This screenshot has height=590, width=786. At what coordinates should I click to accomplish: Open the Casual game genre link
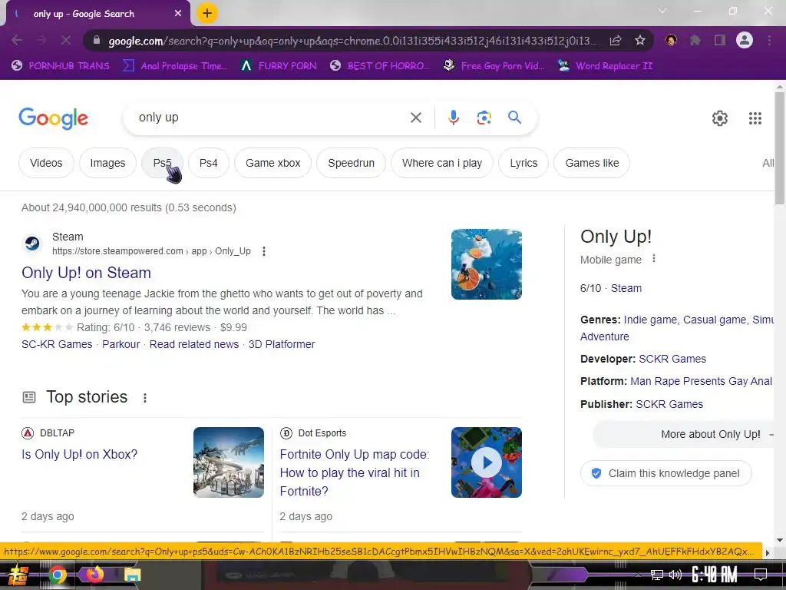pyautogui.click(x=715, y=320)
